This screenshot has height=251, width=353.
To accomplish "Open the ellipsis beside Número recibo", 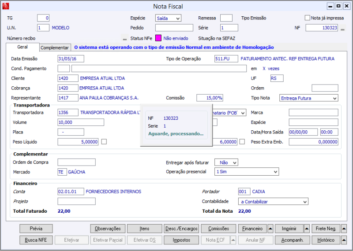I will pyautogui.click(x=125, y=39).
